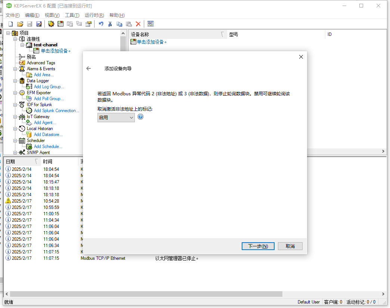390x308 pixels.
Task: Select test-chanel in project tree
Action: (46, 45)
